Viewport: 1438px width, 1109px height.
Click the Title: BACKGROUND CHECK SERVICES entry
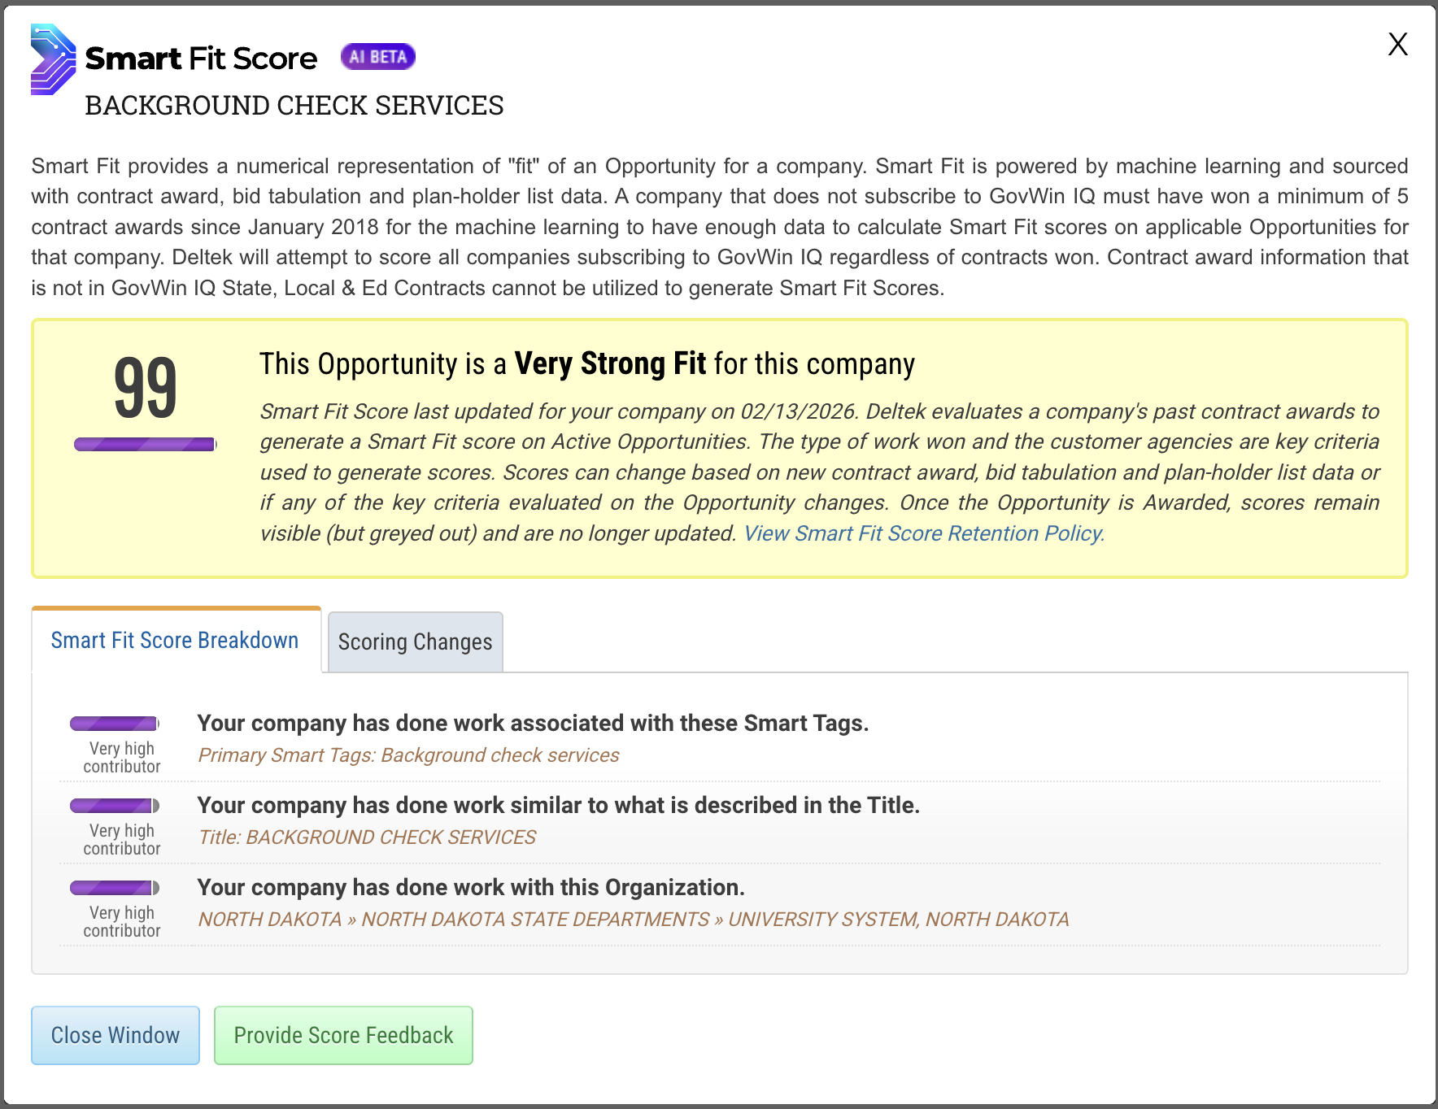click(367, 837)
